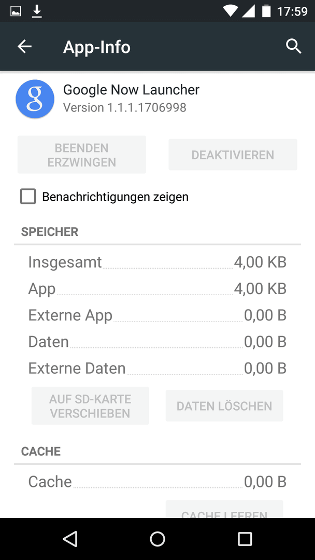Open recent apps with square icon
The height and width of the screenshot is (560, 315).
(x=245, y=539)
